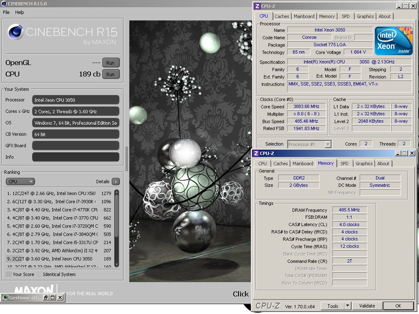Open Mainboard tab in bottom CPU-Z window
The image size is (419, 314).
303,164
